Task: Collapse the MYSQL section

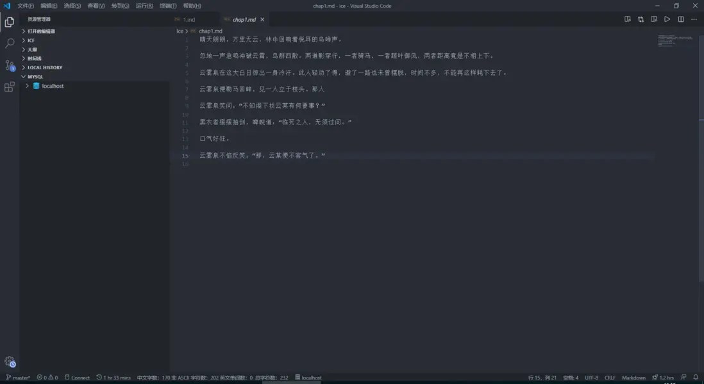Action: [35, 77]
